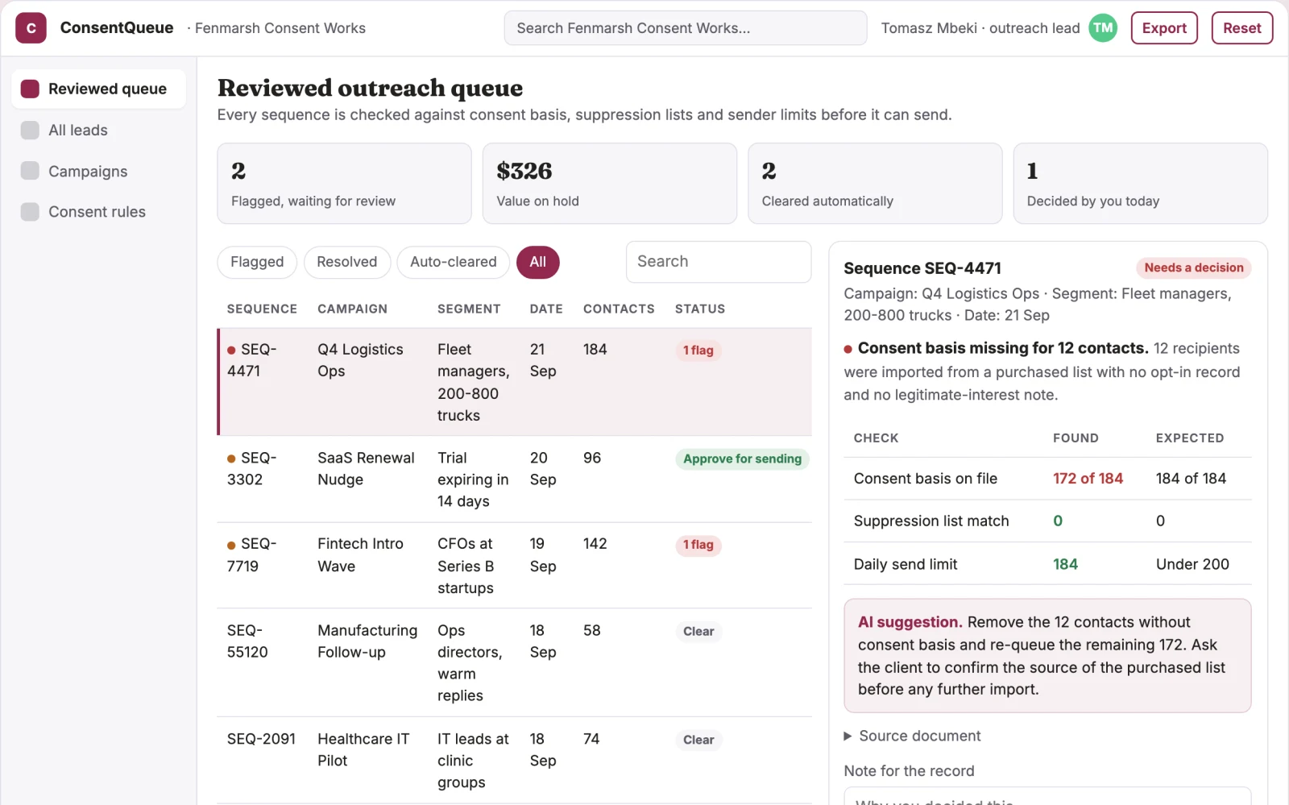The height and width of the screenshot is (805, 1289).
Task: Click the Campaigns sidebar icon
Action: pyautogui.click(x=30, y=171)
